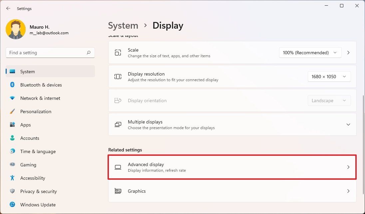Open Advanced display settings
The image size is (365, 214).
tap(232, 167)
